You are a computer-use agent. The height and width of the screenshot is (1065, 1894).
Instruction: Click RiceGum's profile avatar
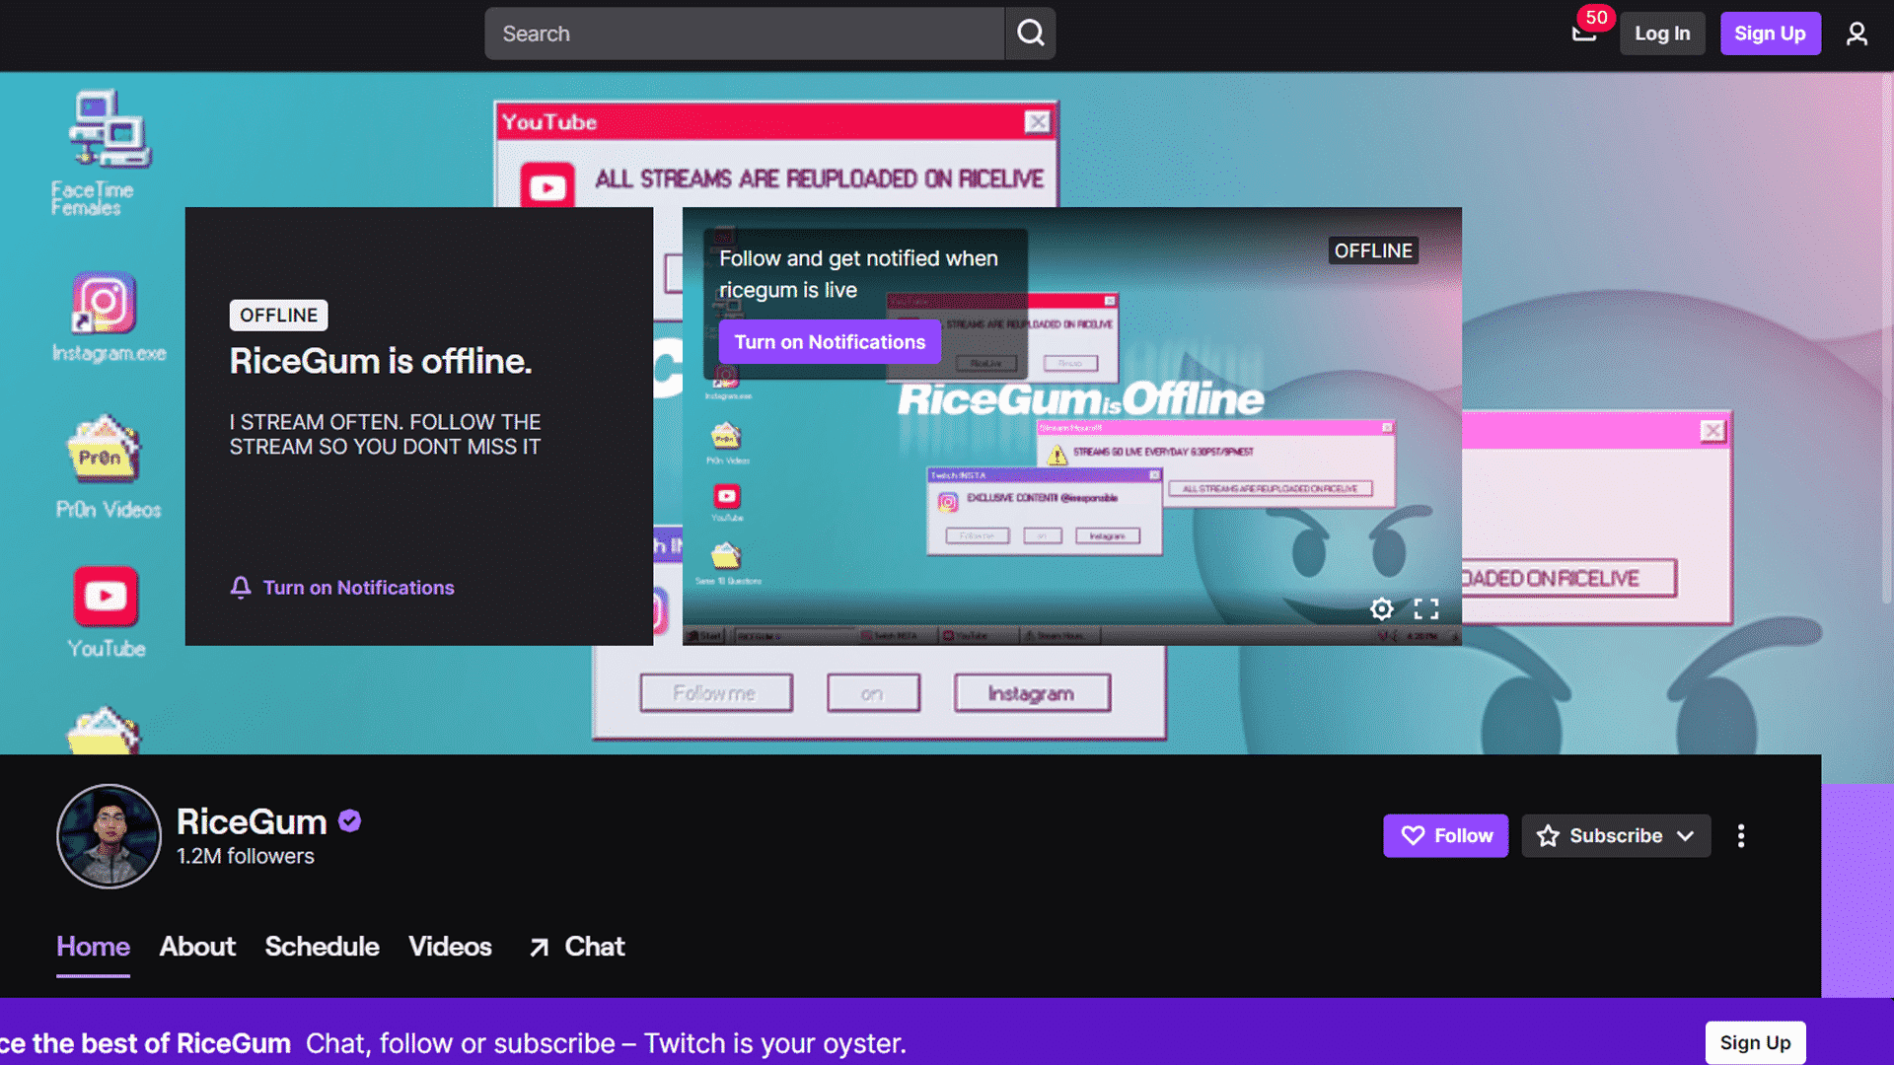[109, 836]
